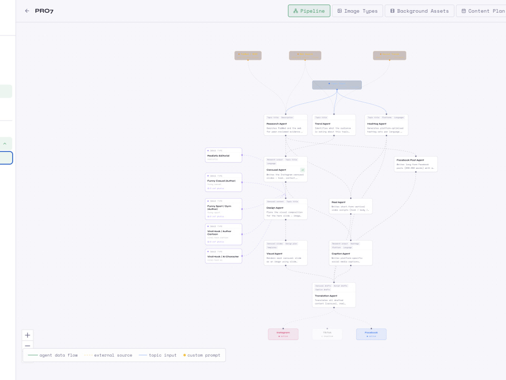The image size is (506, 380).
Task: Open the Funny Casual (Author) image type card
Action: coord(223,182)
